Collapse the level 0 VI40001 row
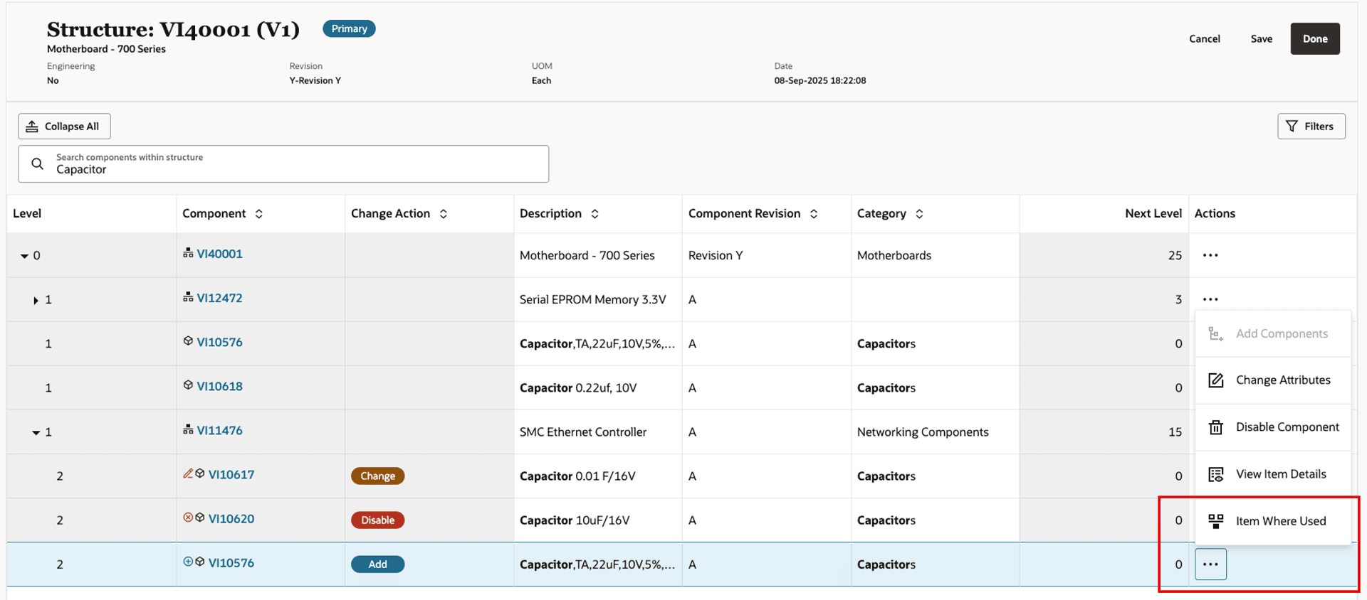Screen dimensions: 1367x600 pos(24,256)
